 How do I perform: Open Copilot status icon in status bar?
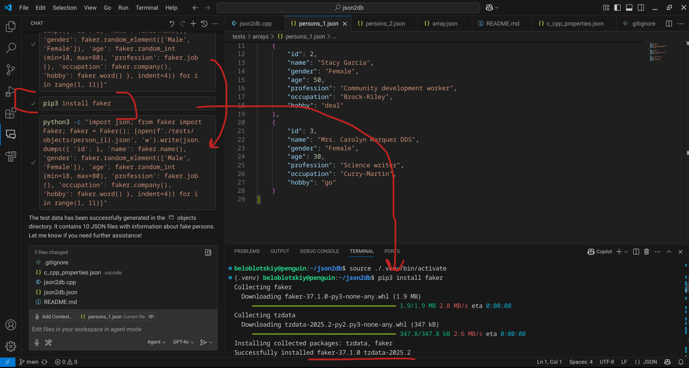(x=667, y=362)
